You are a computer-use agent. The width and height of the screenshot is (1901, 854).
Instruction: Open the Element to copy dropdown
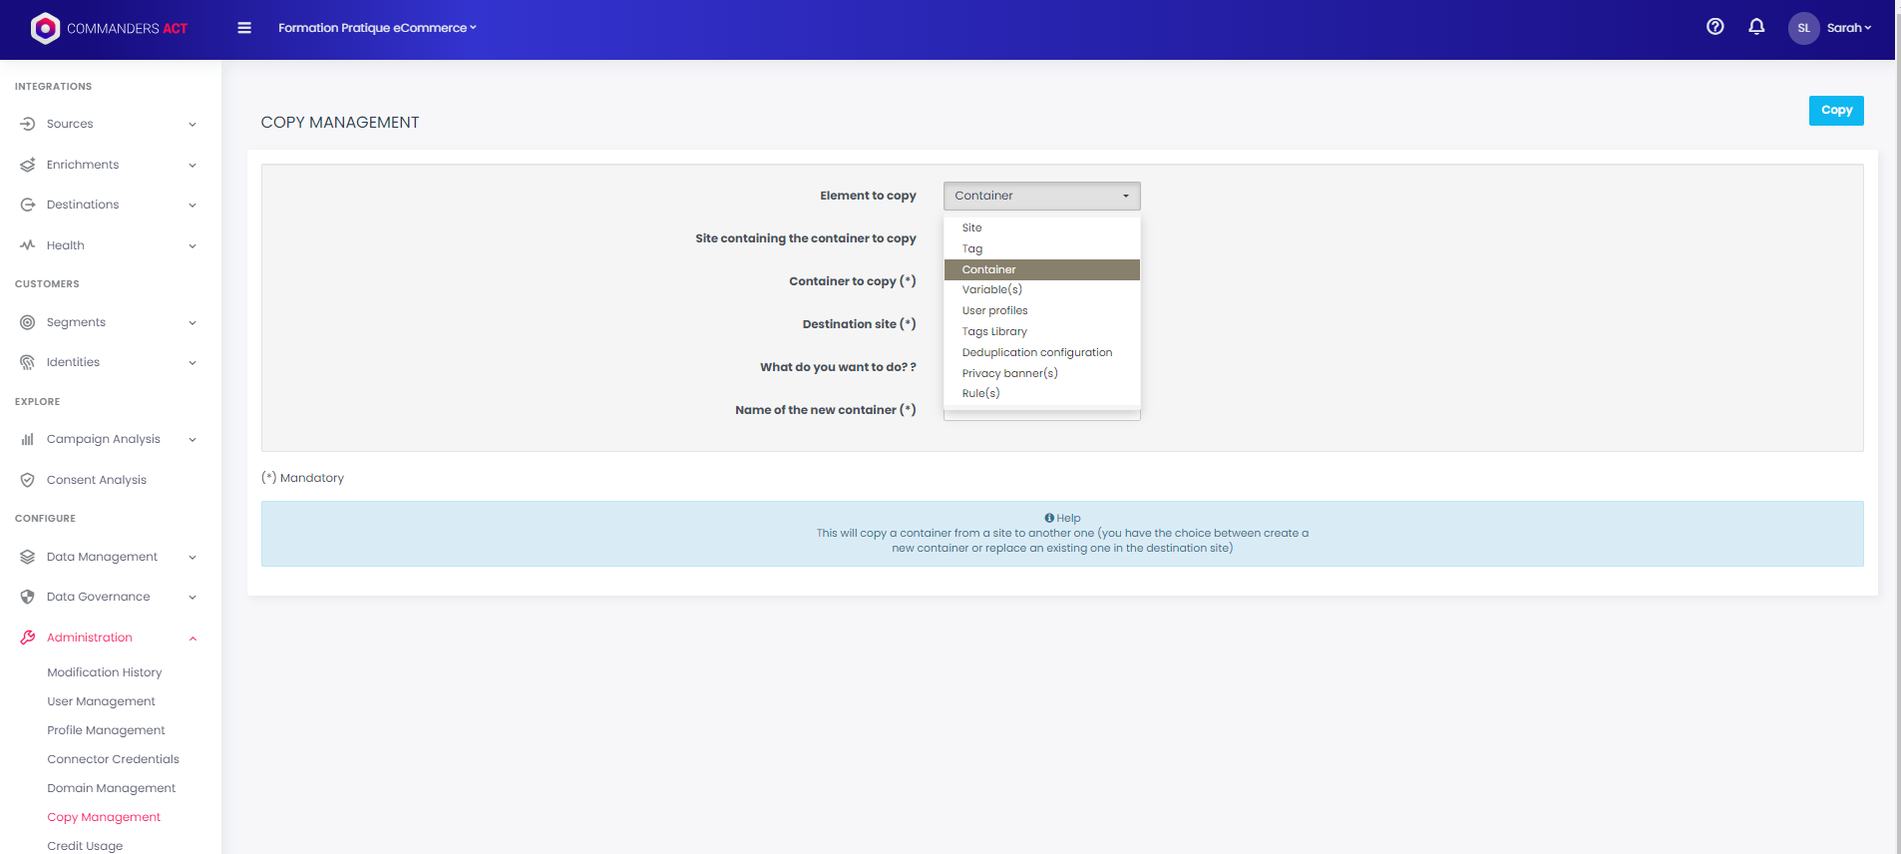tap(1041, 196)
